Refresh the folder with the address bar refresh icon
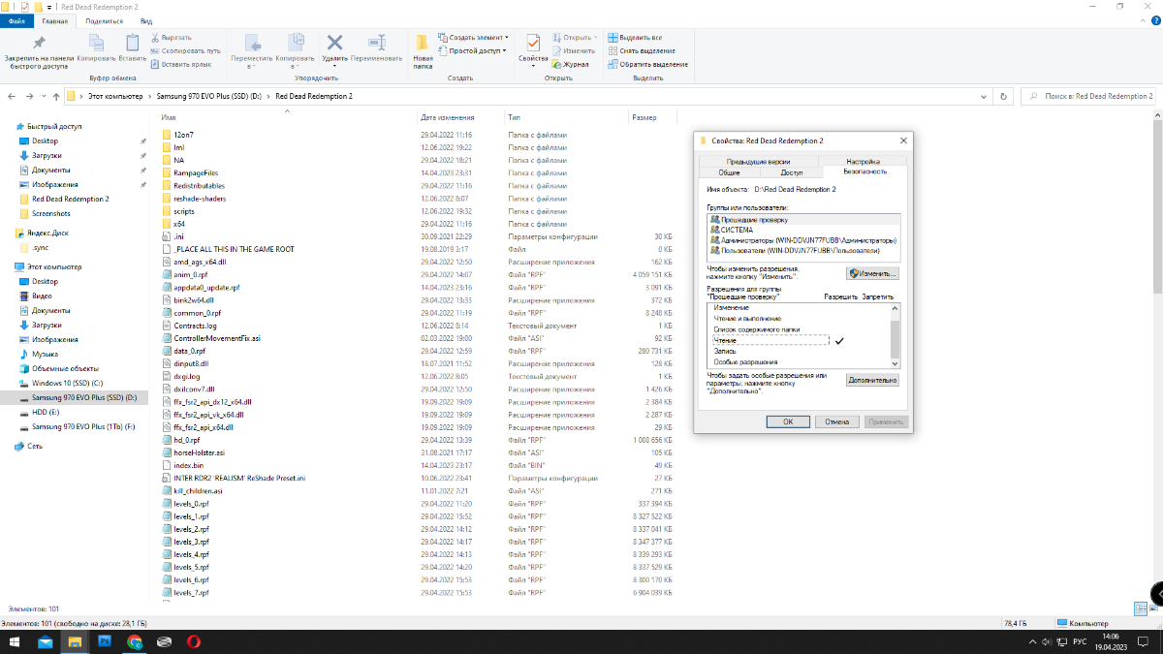The height and width of the screenshot is (654, 1163). coord(1003,97)
